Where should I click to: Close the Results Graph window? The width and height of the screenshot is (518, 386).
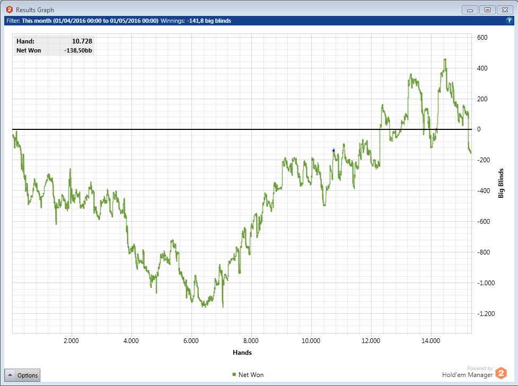505,10
